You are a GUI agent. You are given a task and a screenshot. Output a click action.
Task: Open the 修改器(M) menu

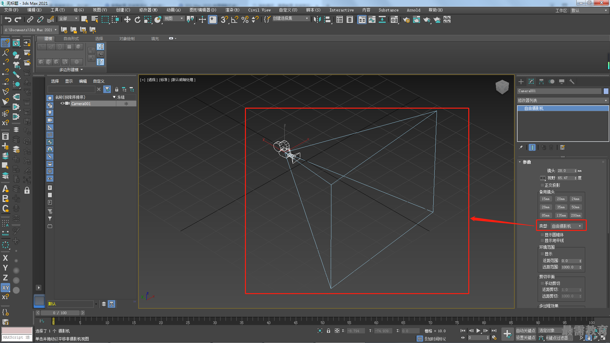(x=148, y=10)
